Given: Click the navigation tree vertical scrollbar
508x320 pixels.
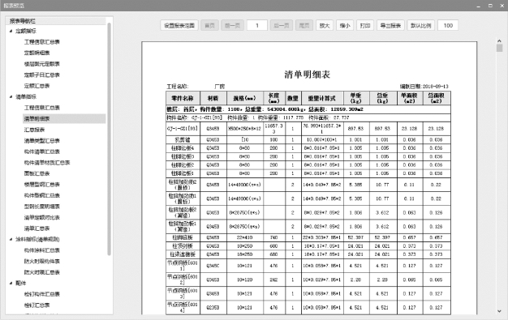Looking at the screenshot, I should click(110, 139).
